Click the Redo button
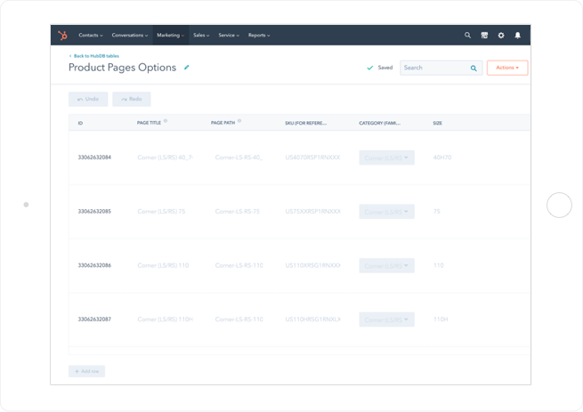The width and height of the screenshot is (583, 412). coord(132,99)
